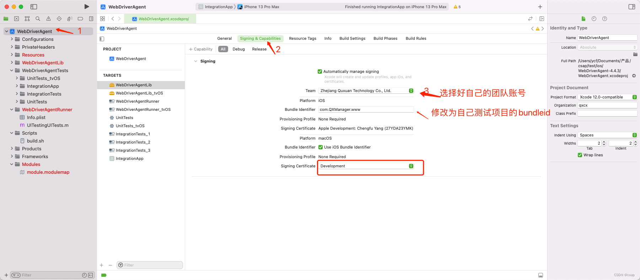Viewport: 640px width, 280px height.
Task: Add an editor pane icon
Action: click(x=542, y=19)
